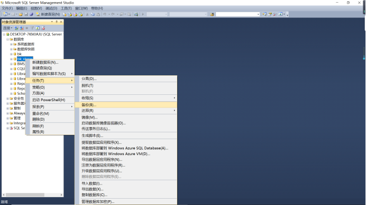Click the Disconnect icon in Object Explorer
This screenshot has height=205, width=366.
click(22, 28)
